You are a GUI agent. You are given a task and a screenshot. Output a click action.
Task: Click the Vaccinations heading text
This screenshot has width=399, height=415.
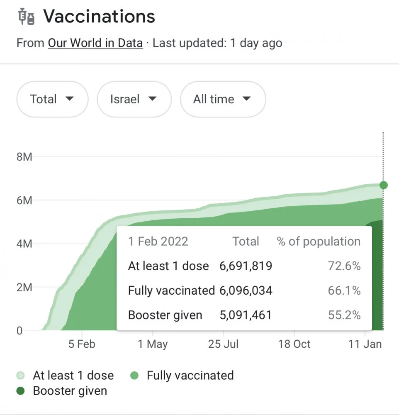[99, 17]
